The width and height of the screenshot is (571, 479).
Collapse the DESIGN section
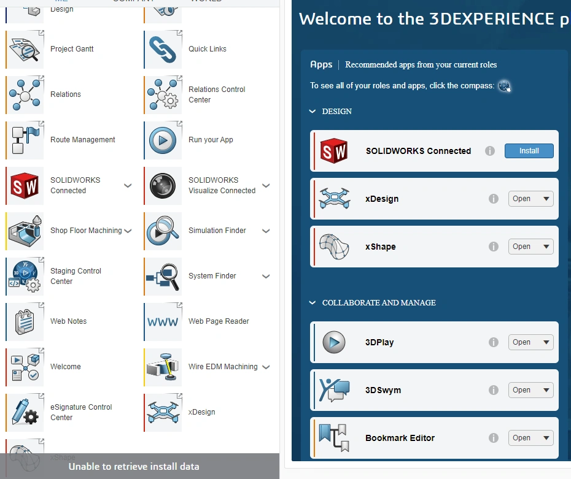click(313, 111)
